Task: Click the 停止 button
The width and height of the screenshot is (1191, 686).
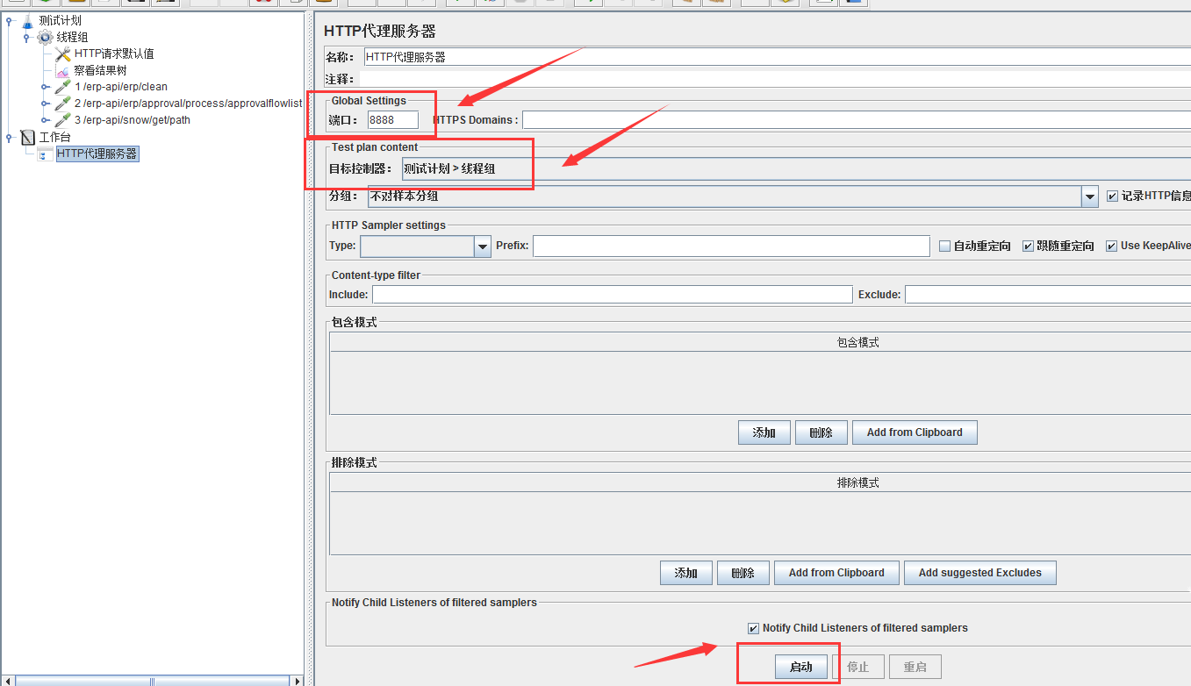Action: (x=858, y=668)
